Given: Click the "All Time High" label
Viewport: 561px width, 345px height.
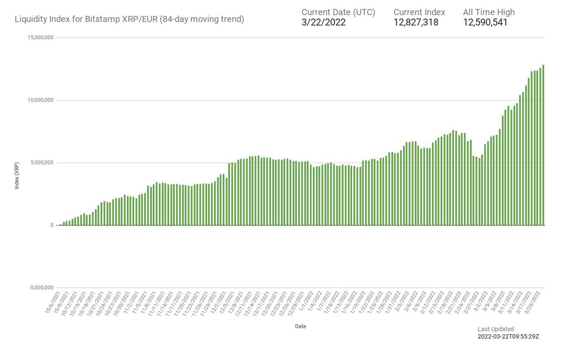Looking at the screenshot, I should (x=489, y=12).
